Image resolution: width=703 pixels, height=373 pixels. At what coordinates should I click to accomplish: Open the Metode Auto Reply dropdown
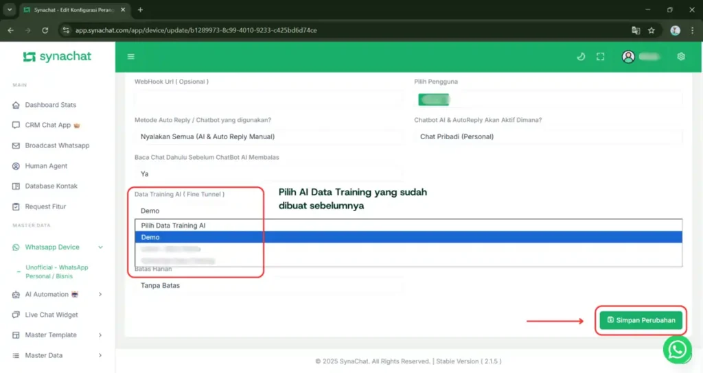point(268,136)
